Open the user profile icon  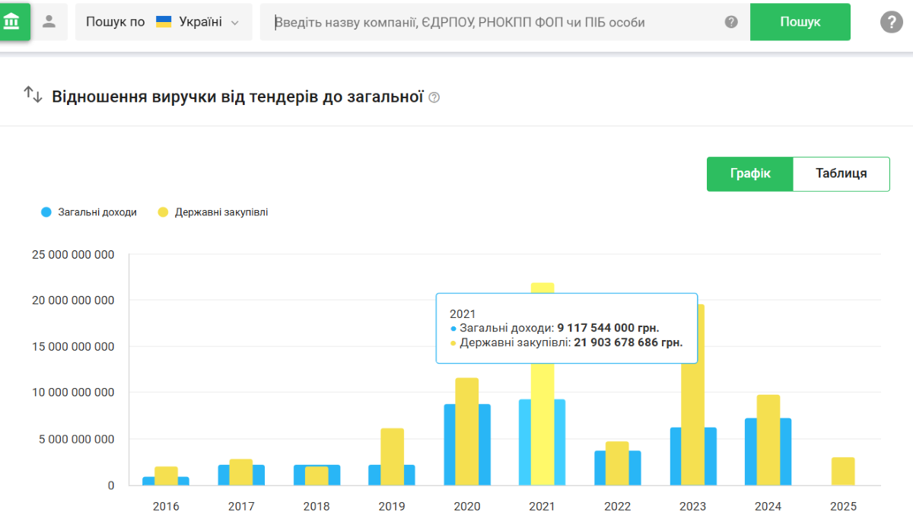coord(49,21)
